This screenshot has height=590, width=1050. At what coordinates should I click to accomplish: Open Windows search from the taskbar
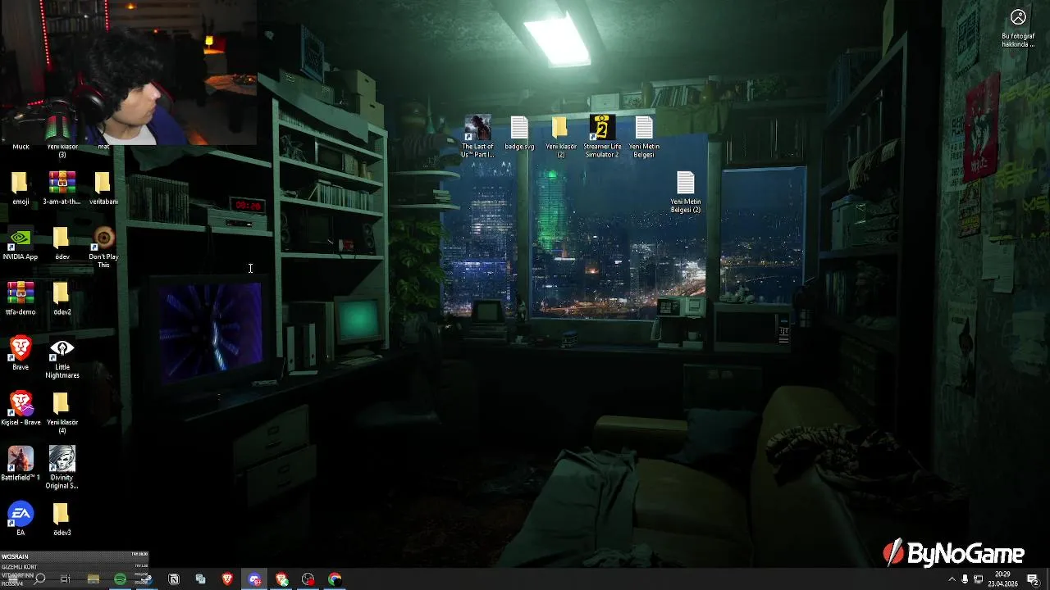[39, 579]
